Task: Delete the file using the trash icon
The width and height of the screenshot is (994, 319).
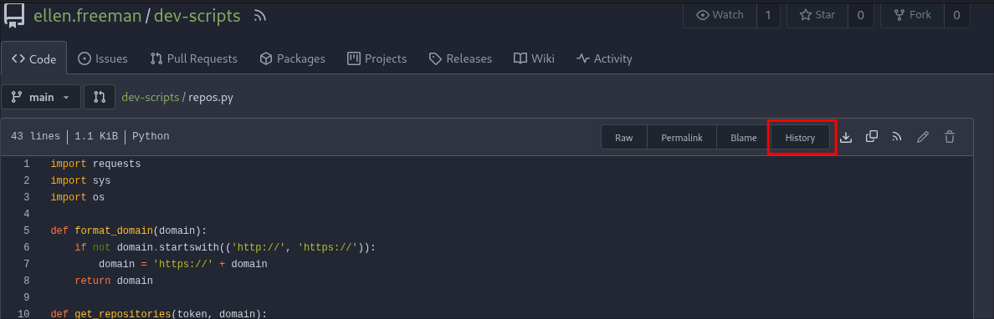Action: coord(949,137)
